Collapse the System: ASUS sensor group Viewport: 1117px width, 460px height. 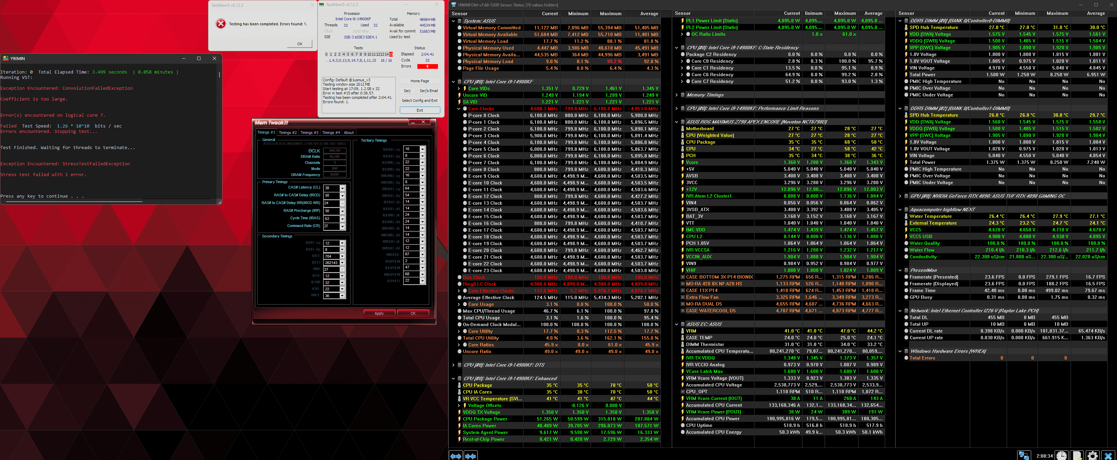453,21
